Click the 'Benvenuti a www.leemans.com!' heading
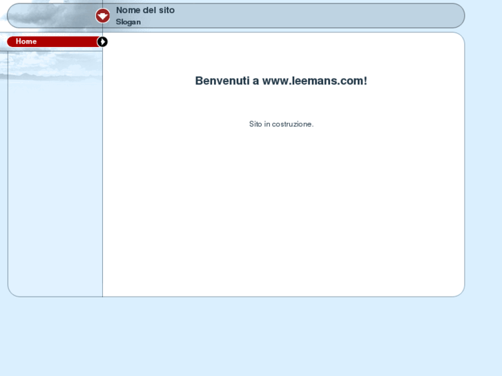The height and width of the screenshot is (376, 502). (281, 81)
